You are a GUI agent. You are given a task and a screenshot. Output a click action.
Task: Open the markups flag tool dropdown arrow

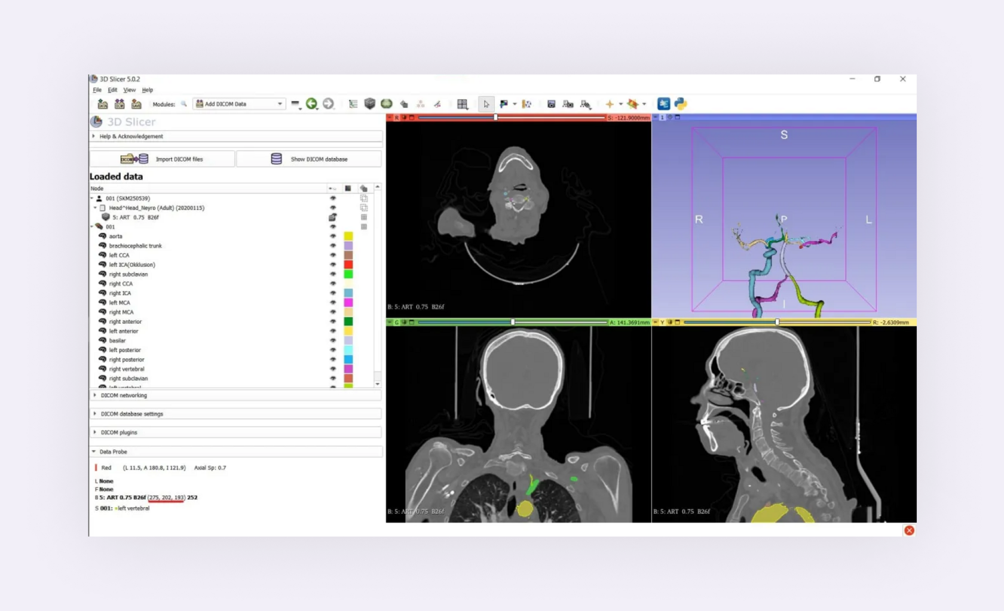[x=515, y=104]
